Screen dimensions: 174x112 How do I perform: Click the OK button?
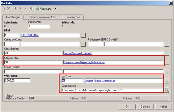[x=128, y=107]
